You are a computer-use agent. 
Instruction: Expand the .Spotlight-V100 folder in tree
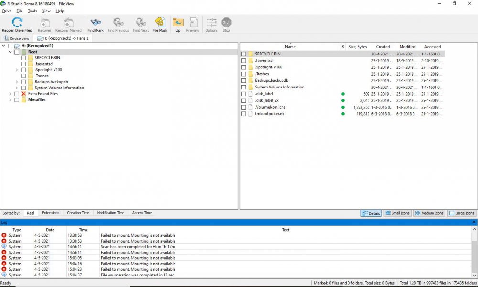point(17,70)
